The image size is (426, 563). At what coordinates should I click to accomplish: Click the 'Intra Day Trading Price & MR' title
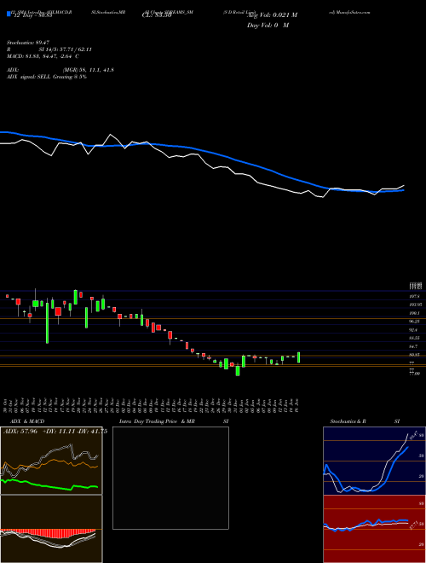pos(158,421)
